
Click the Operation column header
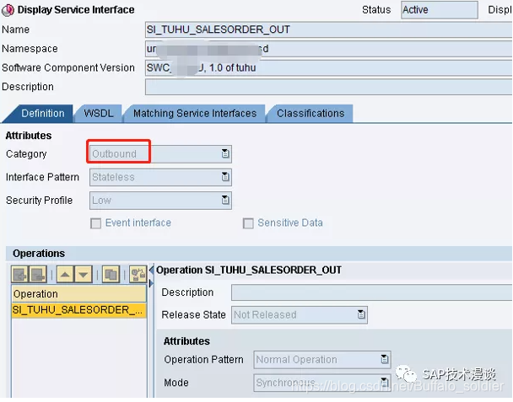[x=78, y=294]
